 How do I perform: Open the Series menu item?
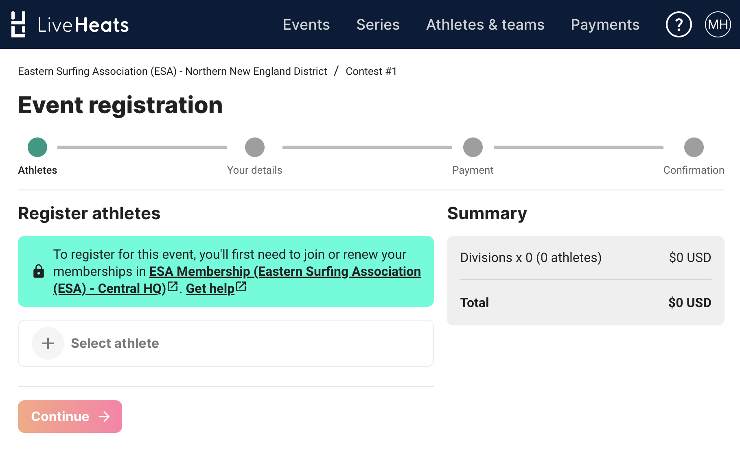pos(378,24)
